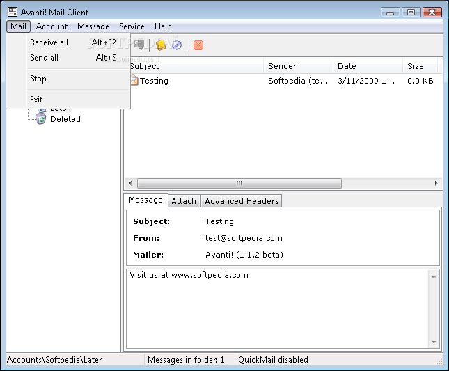This screenshot has height=371, width=449.
Task: Open the Service menu
Action: (x=132, y=26)
